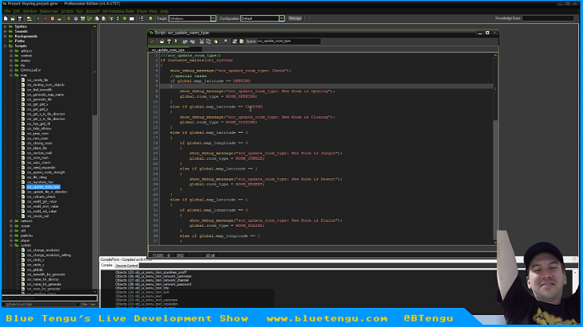Click the Search For Resources field
This screenshot has width=583, height=327.
49,298
